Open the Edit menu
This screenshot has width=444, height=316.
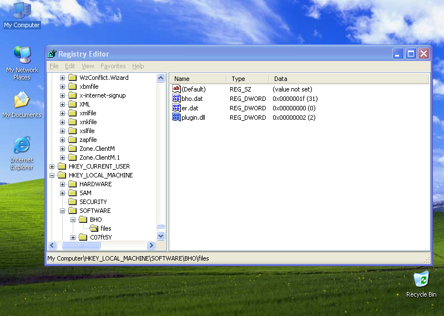(70, 66)
